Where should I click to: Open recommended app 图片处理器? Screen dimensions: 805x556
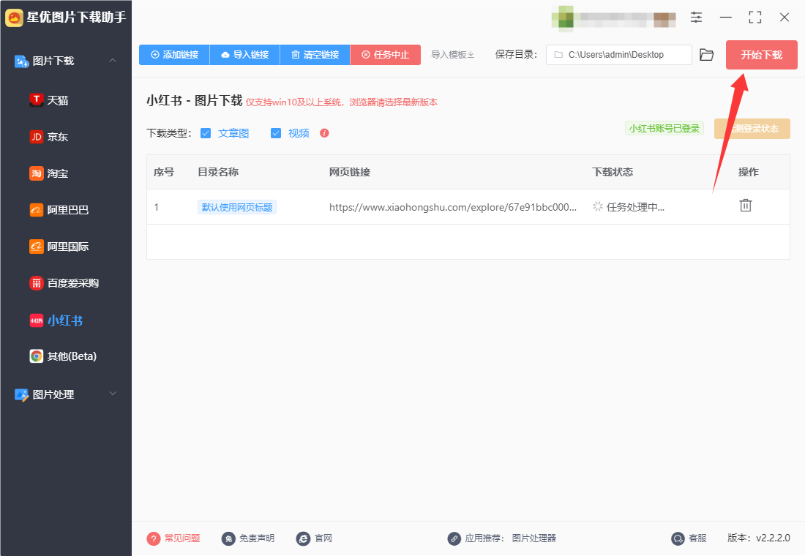(534, 538)
